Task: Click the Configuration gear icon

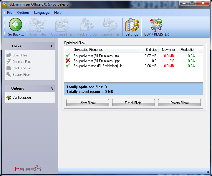Action: click(9, 98)
